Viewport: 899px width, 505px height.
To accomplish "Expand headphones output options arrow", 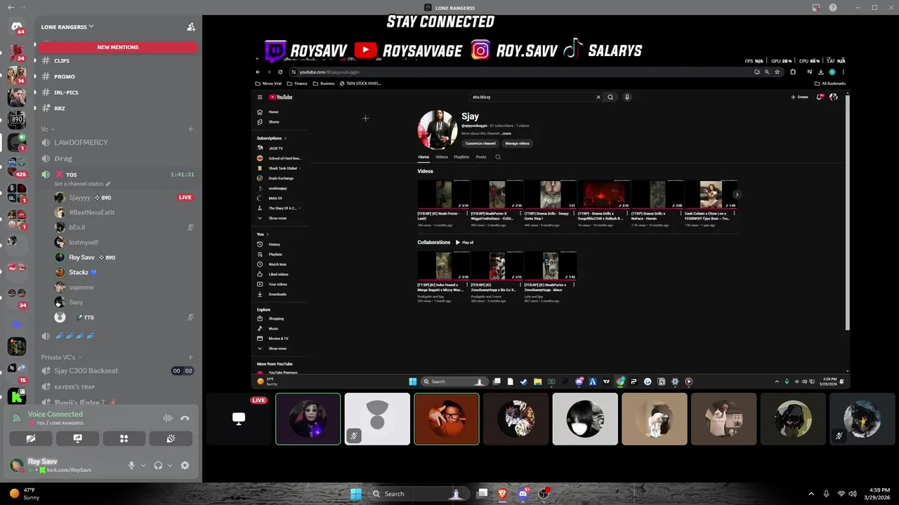I will 170,465.
